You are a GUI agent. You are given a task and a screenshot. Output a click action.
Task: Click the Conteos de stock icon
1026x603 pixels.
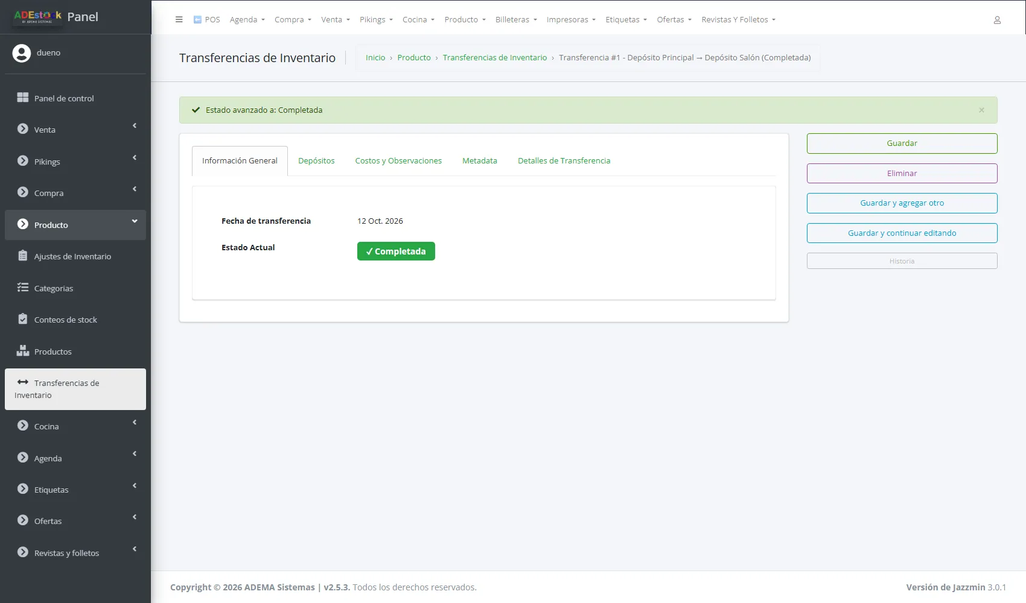pos(23,319)
